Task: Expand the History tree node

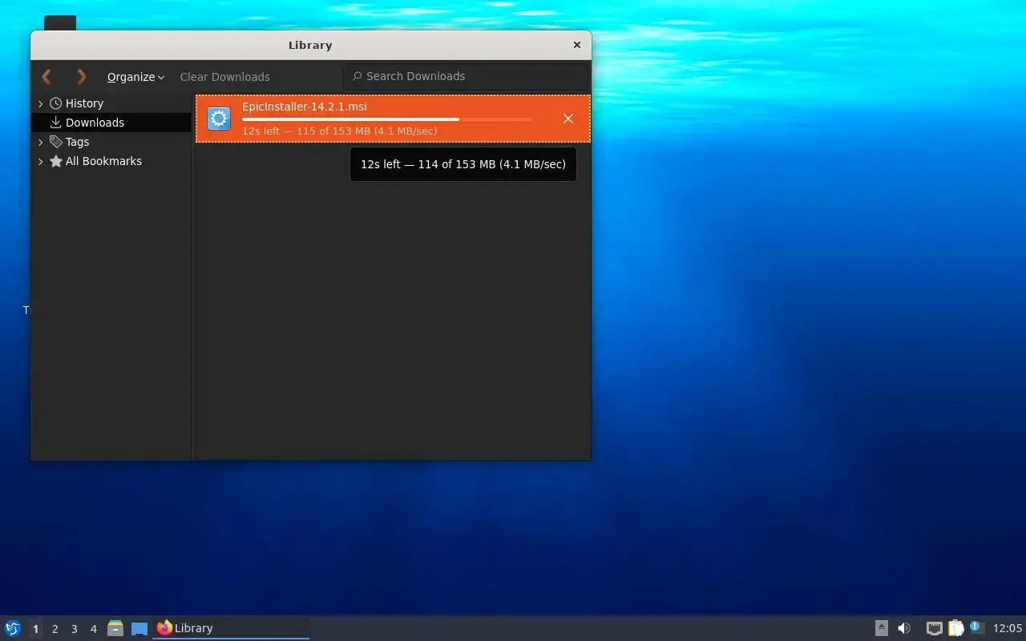Action: (40, 103)
